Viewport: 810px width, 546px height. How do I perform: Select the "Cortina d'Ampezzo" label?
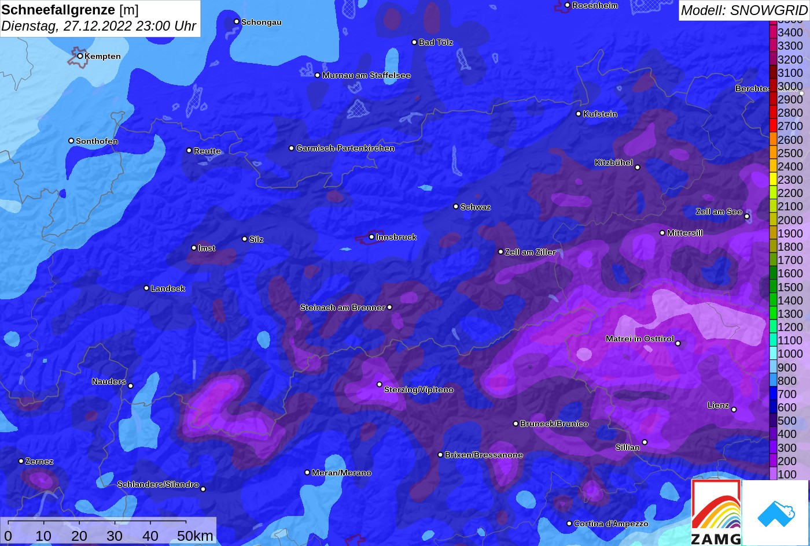[611, 523]
